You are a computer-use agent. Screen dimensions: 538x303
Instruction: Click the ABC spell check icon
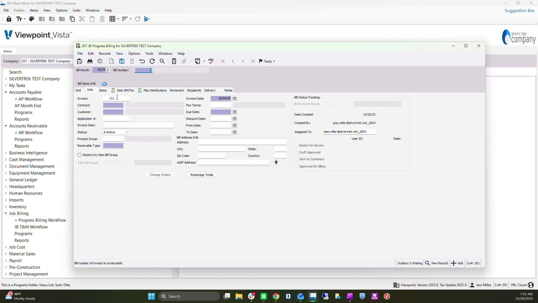coord(211,61)
